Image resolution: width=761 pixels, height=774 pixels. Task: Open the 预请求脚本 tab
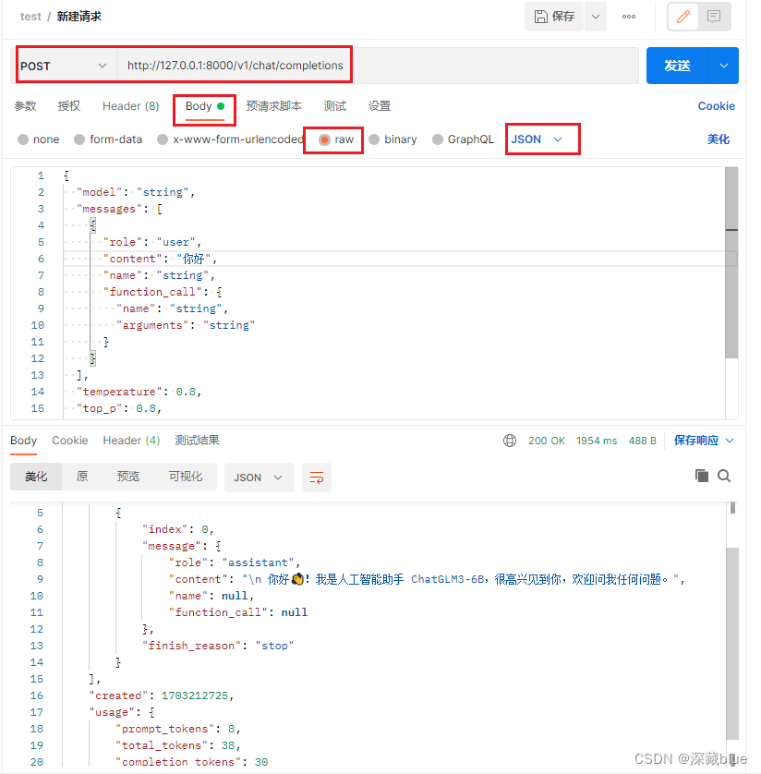click(274, 106)
